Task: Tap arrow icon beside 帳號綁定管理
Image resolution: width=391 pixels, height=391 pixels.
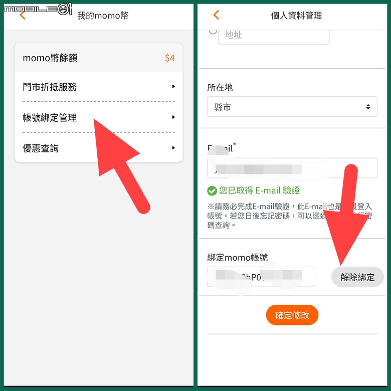Action: pos(173,117)
